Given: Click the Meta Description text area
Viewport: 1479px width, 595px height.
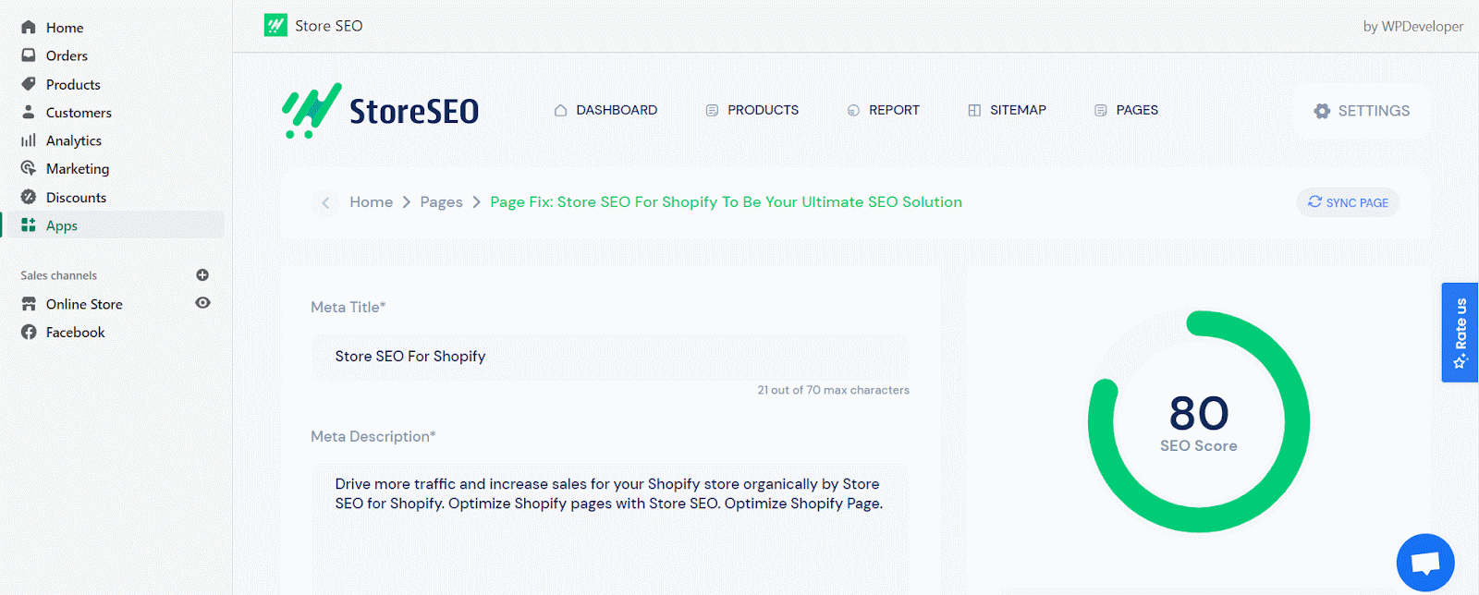Looking at the screenshot, I should [610, 528].
